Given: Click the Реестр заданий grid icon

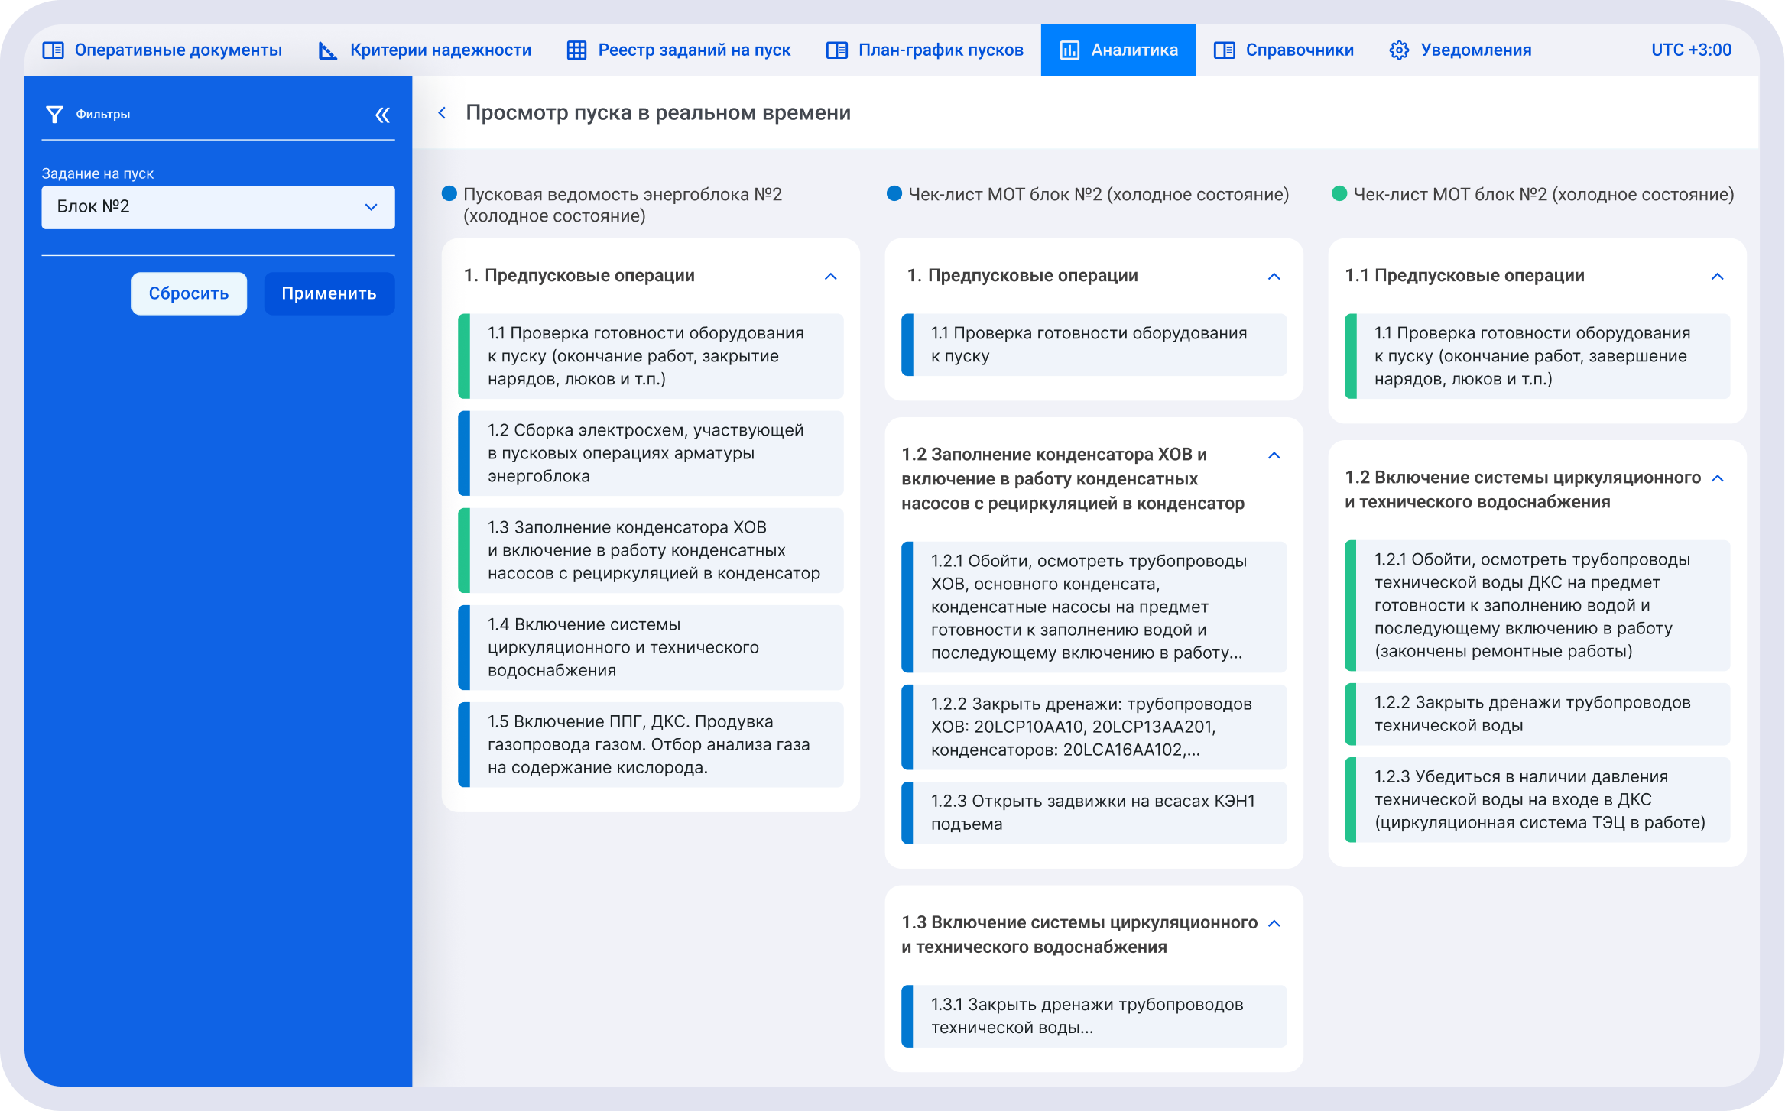Looking at the screenshot, I should tap(576, 50).
